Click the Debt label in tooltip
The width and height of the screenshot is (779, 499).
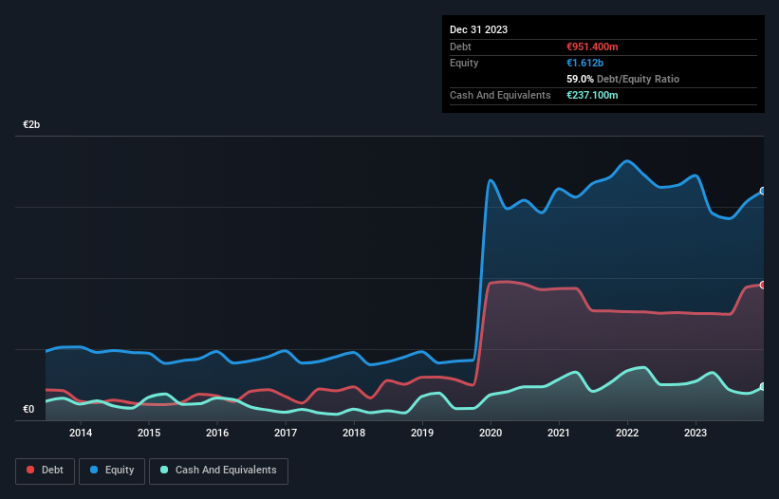point(460,46)
